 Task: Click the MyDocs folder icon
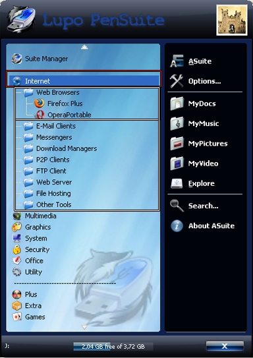pyautogui.click(x=177, y=104)
